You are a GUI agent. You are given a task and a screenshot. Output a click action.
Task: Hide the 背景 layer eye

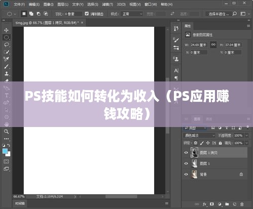point(186,174)
